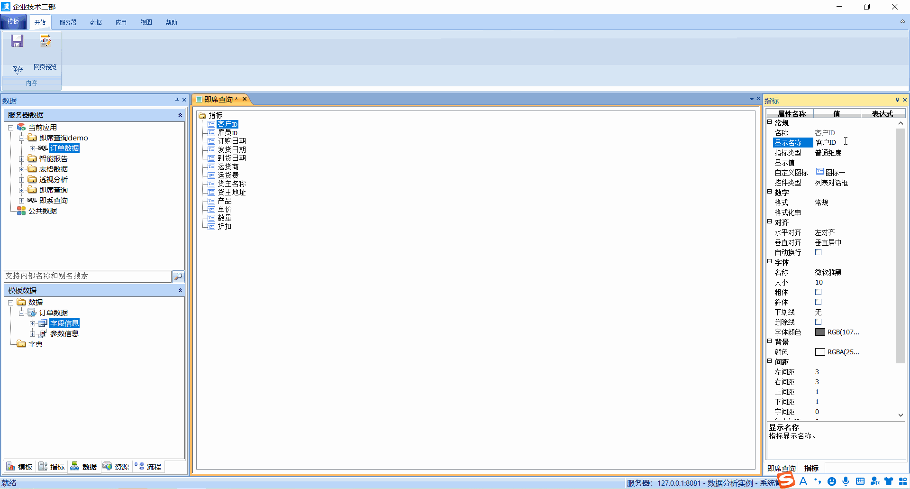Click the microphone icon in the input toolbar
The height and width of the screenshot is (489, 910).
point(846,481)
